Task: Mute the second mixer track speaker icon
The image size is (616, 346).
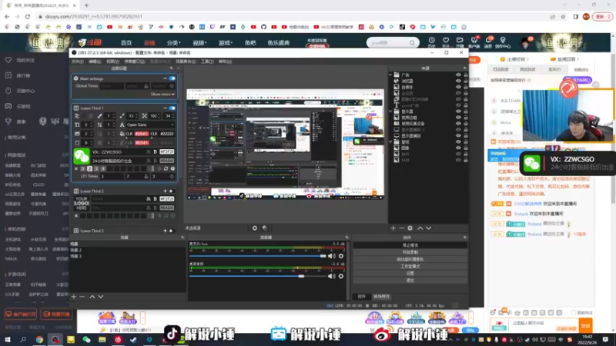Action: pyautogui.click(x=332, y=276)
